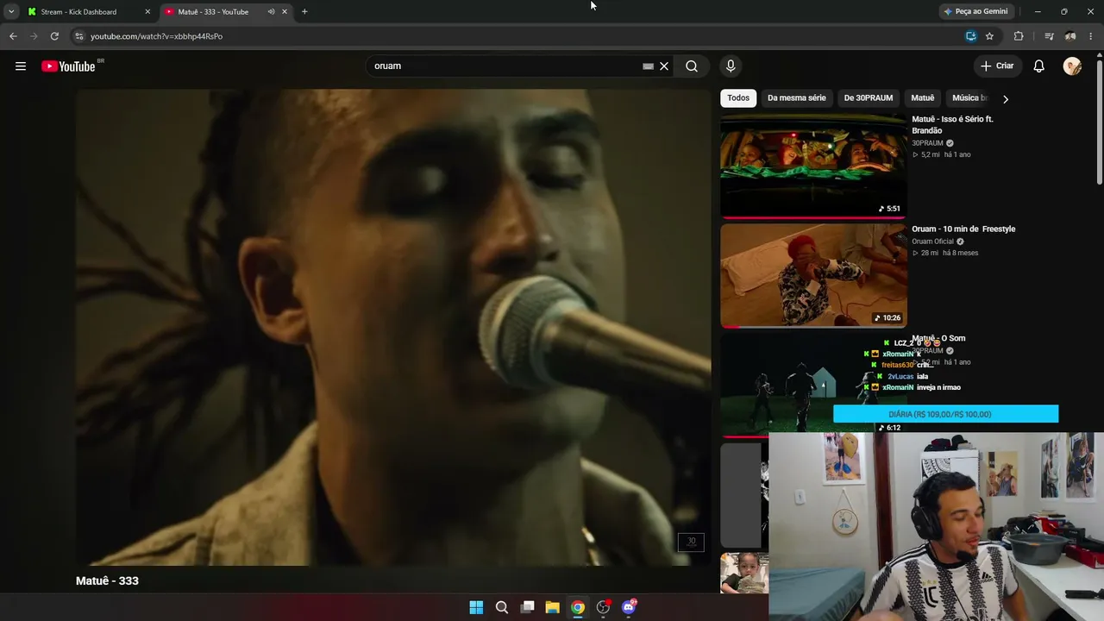Click the main video player
The height and width of the screenshot is (621, 1104).
[393, 328]
